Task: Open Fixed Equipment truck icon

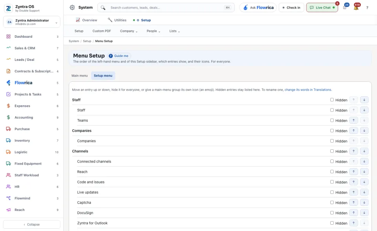Action: click(8, 163)
